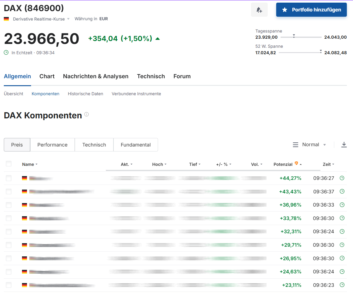Switch to the Chart tab

click(47, 76)
